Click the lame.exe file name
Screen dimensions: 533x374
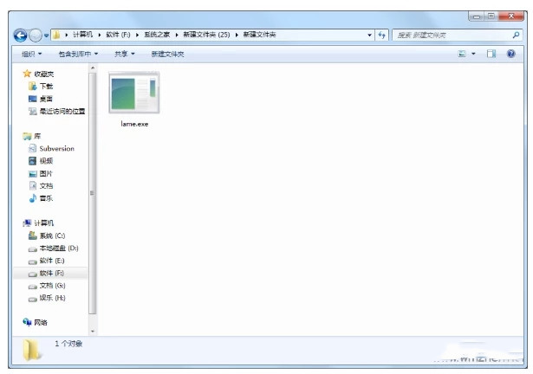click(x=134, y=124)
